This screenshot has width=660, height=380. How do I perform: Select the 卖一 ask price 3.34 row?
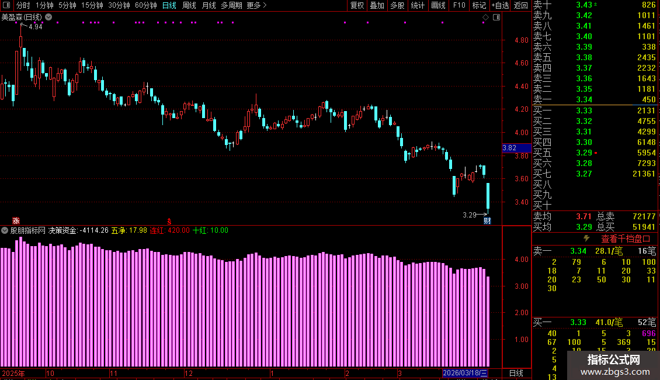click(595, 99)
